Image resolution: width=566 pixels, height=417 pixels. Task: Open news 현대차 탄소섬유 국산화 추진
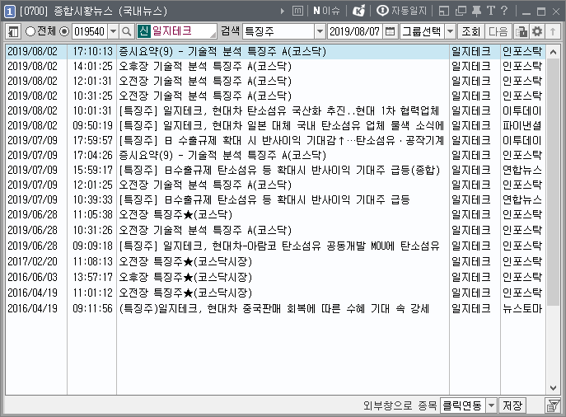click(275, 110)
